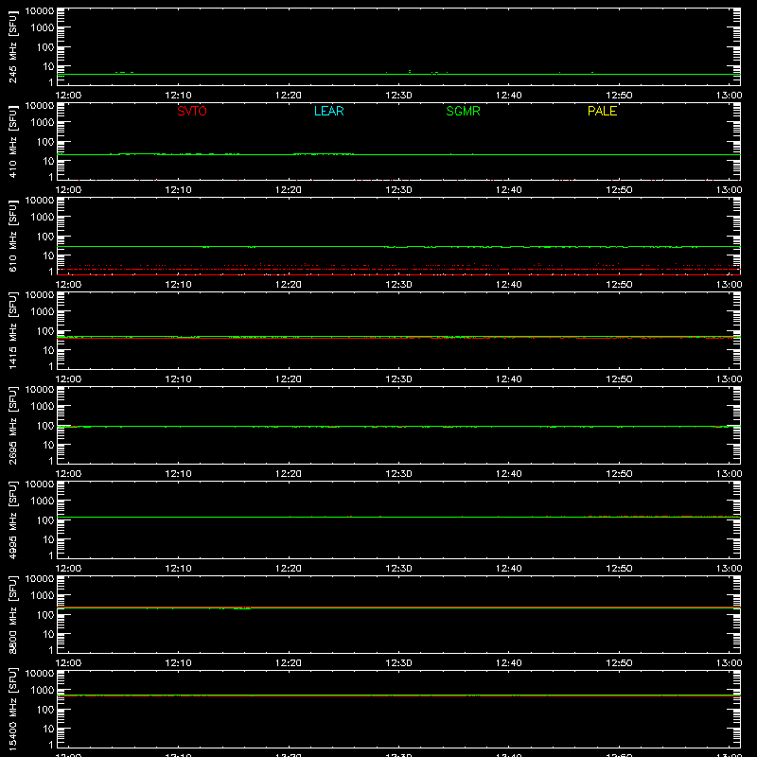
Task: Click 12:50 time label under 2695 MHz panel
Action: click(619, 474)
